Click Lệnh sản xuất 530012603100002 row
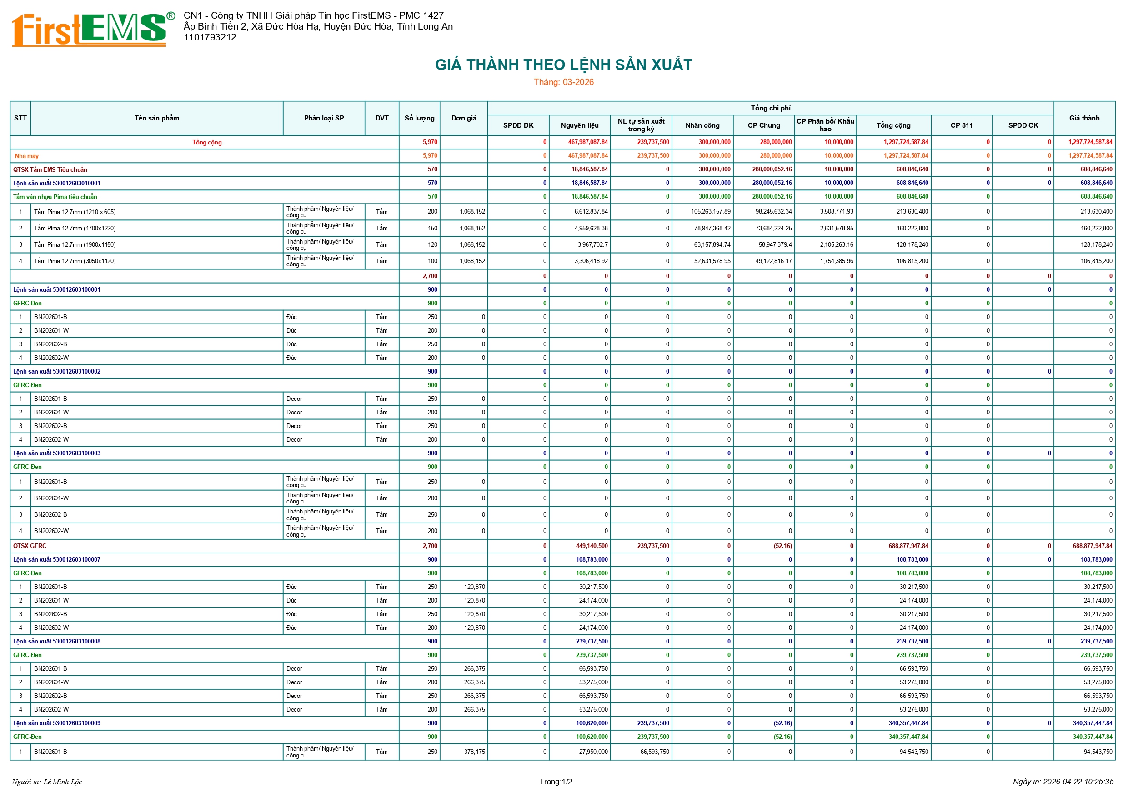1128x797 pixels. point(563,372)
